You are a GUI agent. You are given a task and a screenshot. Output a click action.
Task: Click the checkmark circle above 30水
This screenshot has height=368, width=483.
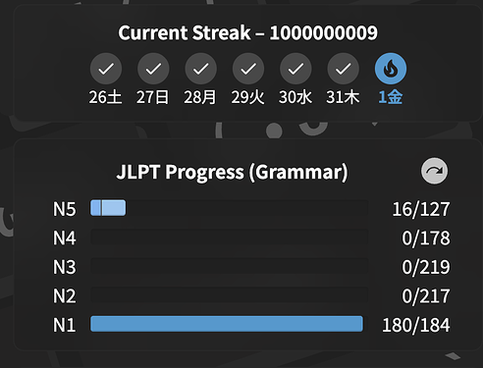click(x=295, y=69)
